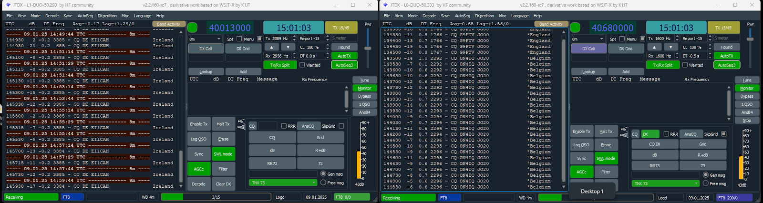Click DX Call input field in L1-DUO
The height and width of the screenshot is (203, 763).
point(206,58)
